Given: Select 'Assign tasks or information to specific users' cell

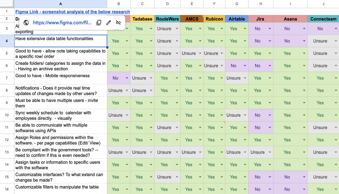Looking at the screenshot, I should [61, 165].
